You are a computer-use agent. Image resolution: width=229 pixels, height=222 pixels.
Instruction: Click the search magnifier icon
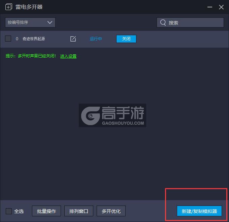point(163,22)
